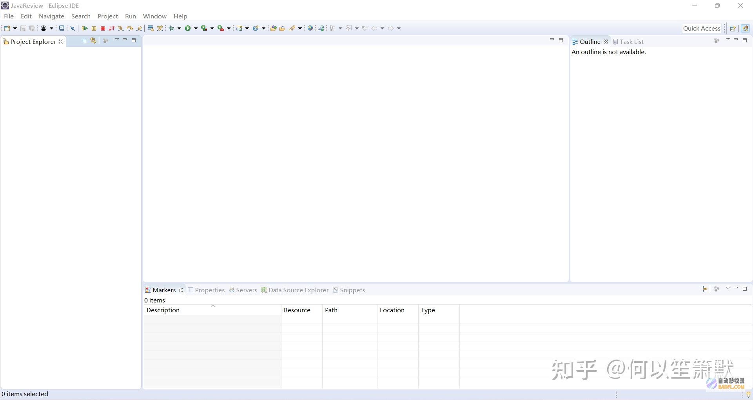
Task: Open the Window menu
Action: click(155, 16)
